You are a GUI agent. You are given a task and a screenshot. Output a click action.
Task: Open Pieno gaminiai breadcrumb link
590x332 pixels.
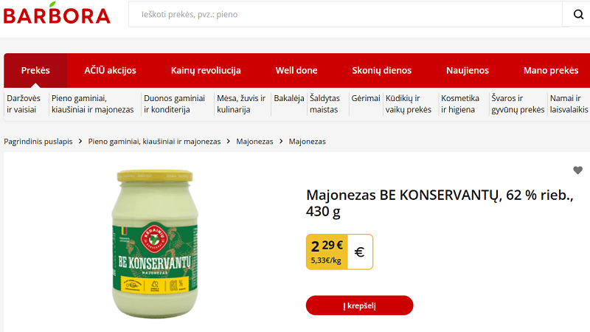pyautogui.click(x=154, y=142)
